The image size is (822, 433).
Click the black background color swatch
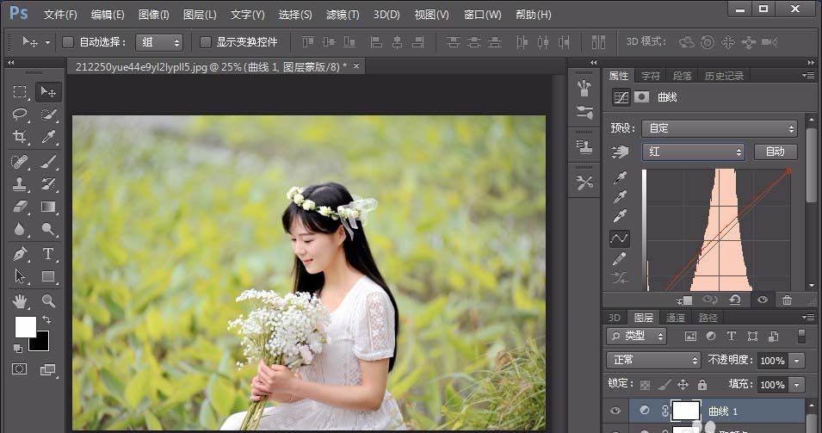click(x=42, y=343)
